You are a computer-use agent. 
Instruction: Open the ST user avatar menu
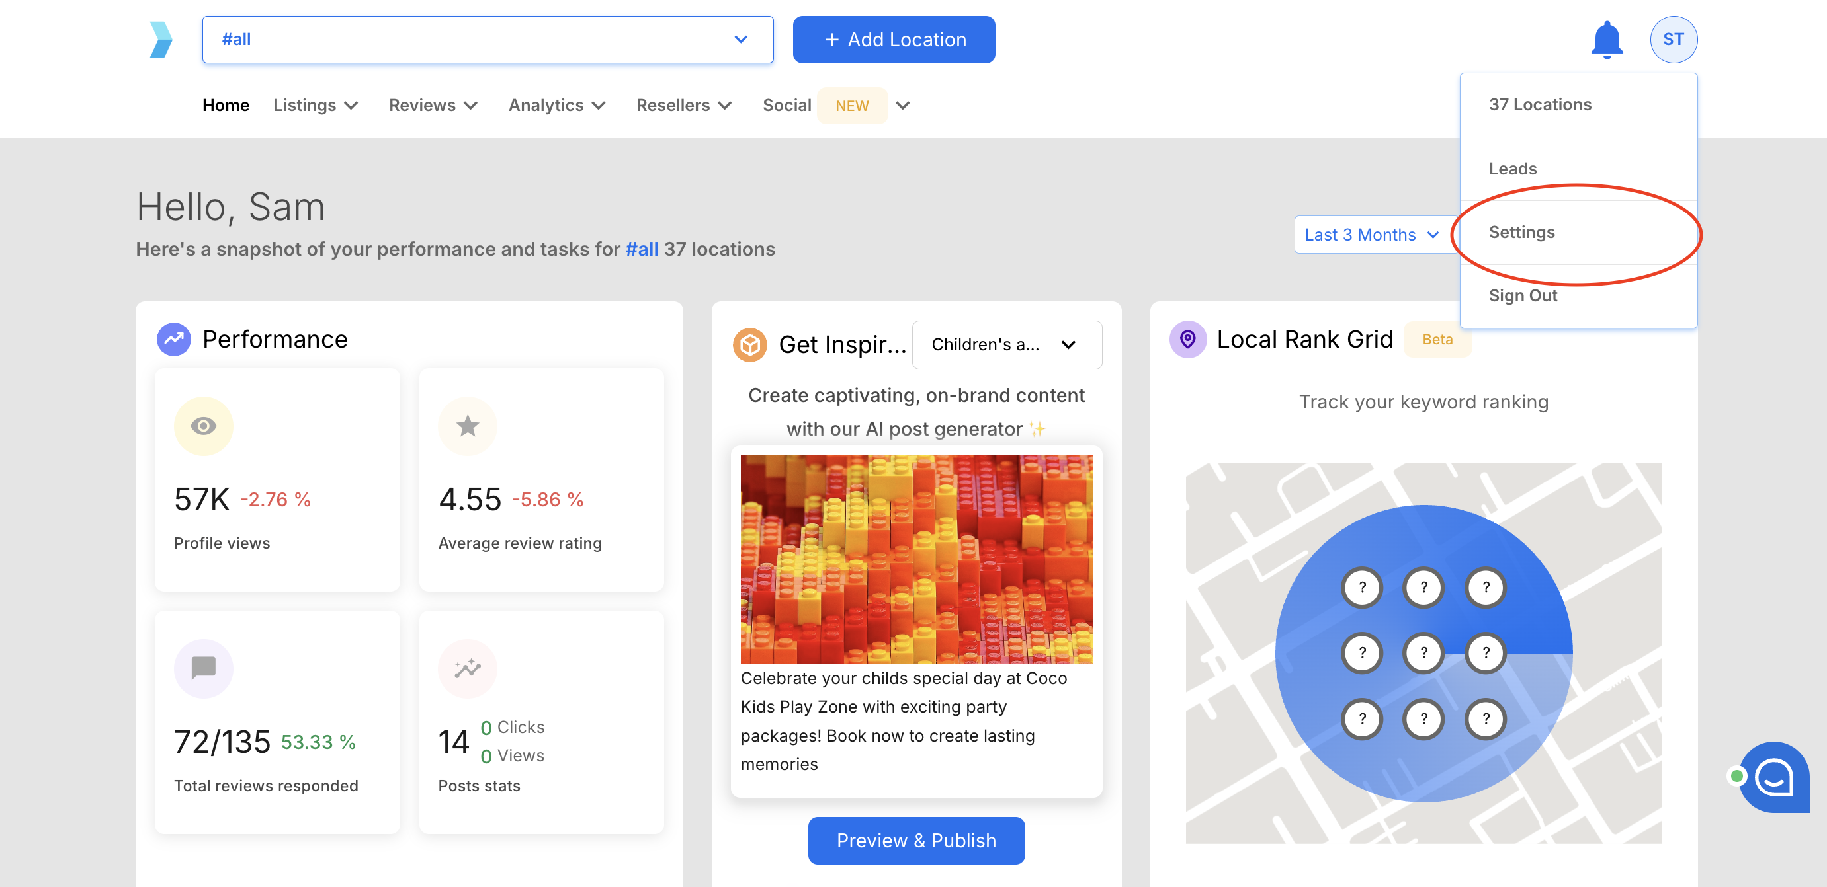coord(1673,40)
